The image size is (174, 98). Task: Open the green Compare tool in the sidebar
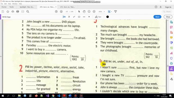click(x=171, y=48)
